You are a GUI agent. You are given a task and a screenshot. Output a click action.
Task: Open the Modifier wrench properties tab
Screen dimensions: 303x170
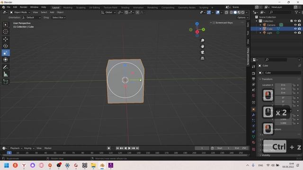click(253, 115)
